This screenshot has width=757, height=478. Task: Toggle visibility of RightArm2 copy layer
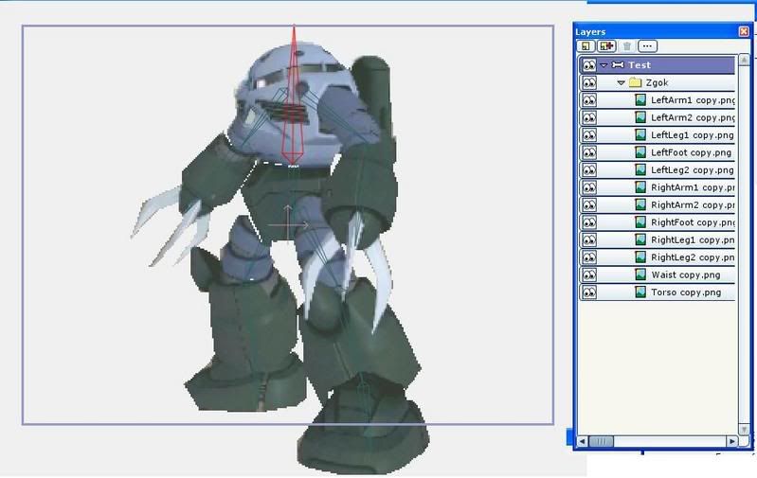tap(588, 205)
